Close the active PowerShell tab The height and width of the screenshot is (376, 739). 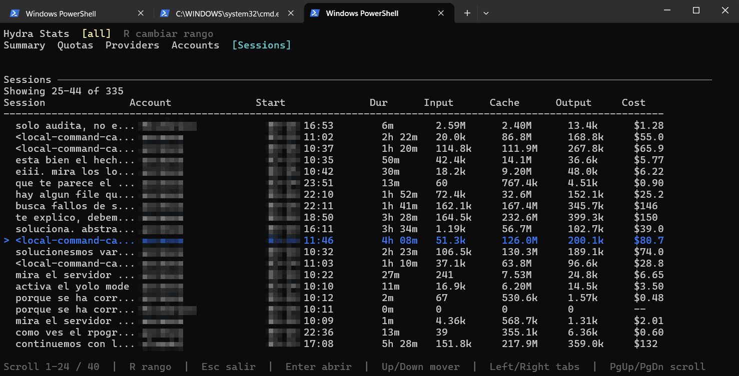tap(441, 13)
